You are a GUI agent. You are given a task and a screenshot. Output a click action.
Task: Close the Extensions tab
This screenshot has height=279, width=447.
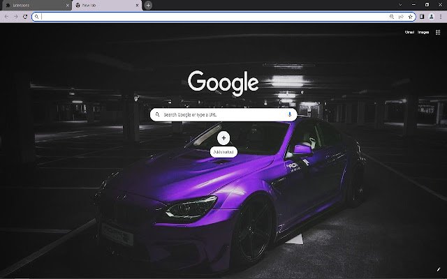(68, 5)
